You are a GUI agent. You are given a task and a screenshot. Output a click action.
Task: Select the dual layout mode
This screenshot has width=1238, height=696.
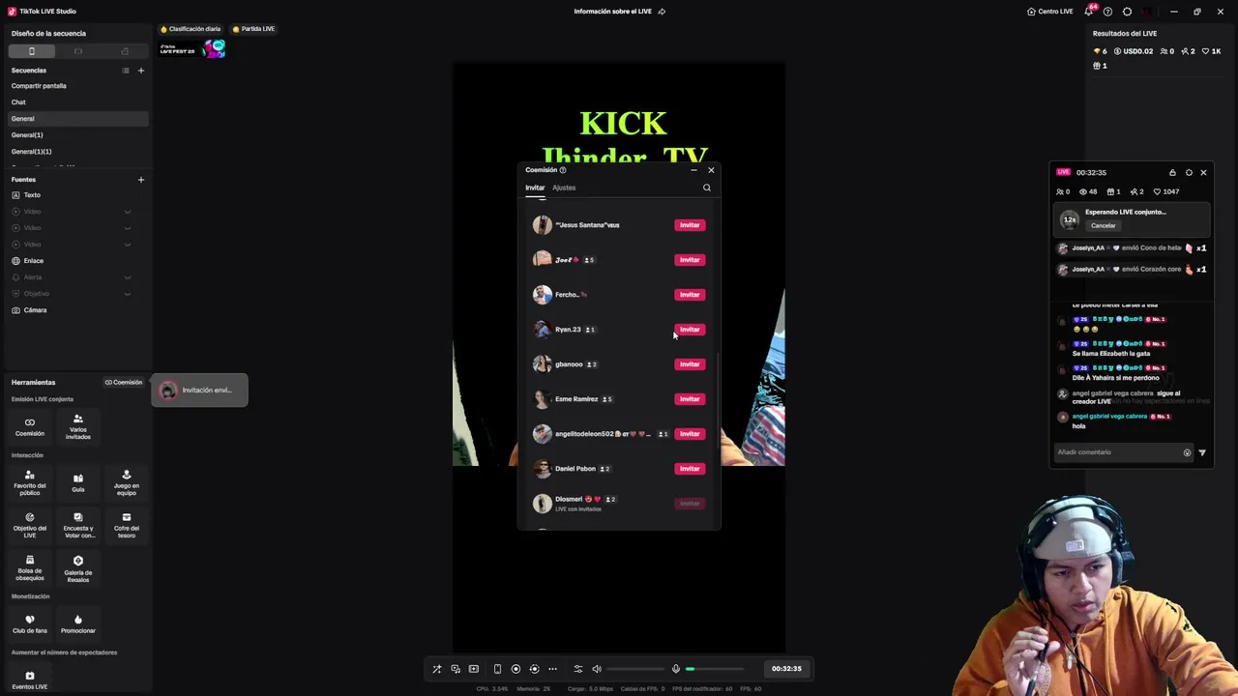click(125, 51)
